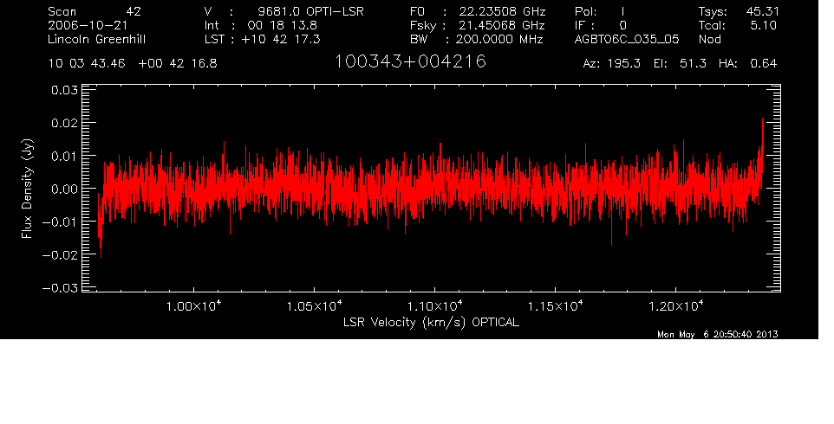This screenshot has width=834, height=424.
Task: Click x-axis tick label 1.00×10⁴
Action: coord(193,305)
